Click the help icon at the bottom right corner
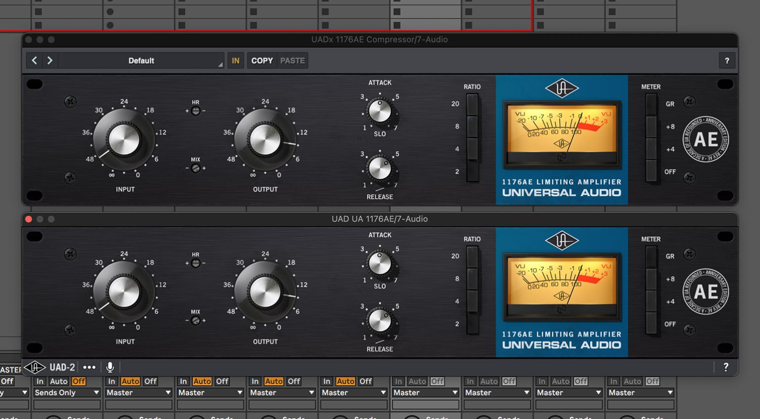Screen dimensions: 760x419 (725, 367)
